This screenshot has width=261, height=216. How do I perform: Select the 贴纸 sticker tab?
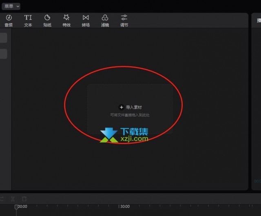point(47,21)
